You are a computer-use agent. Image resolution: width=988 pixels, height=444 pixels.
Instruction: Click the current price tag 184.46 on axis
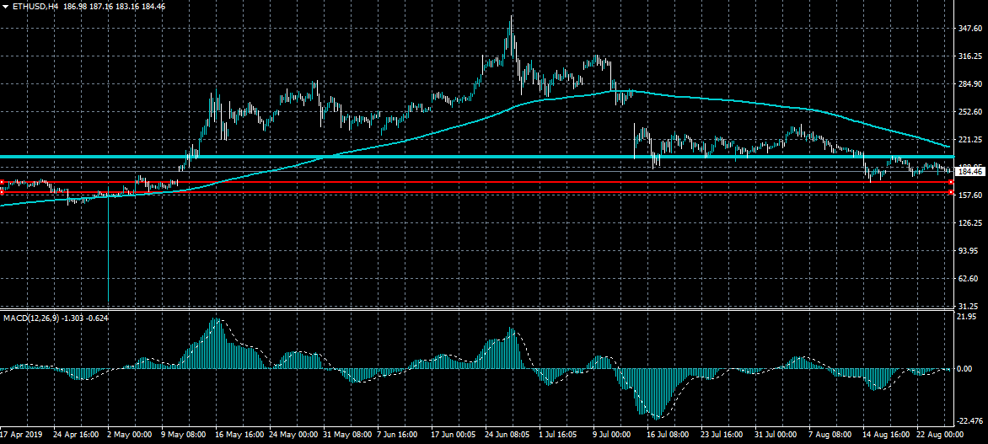969,171
